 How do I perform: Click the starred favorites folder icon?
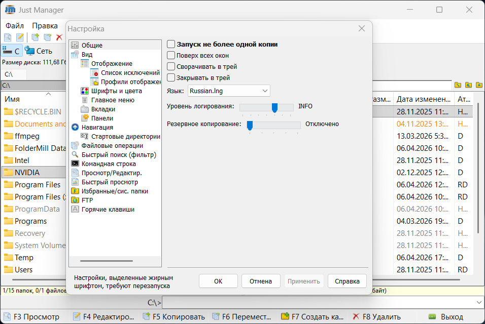point(479,85)
